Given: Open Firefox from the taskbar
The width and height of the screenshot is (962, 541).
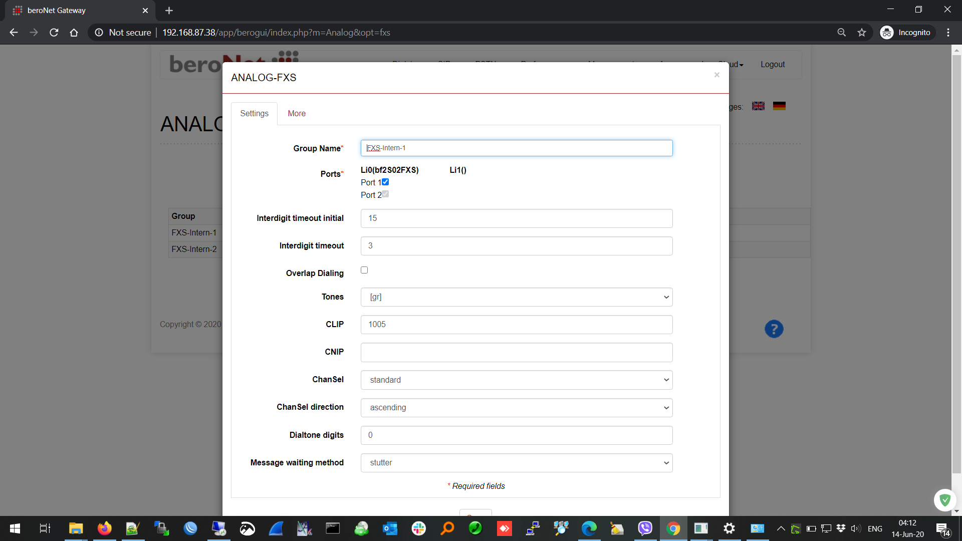Looking at the screenshot, I should [x=104, y=528].
